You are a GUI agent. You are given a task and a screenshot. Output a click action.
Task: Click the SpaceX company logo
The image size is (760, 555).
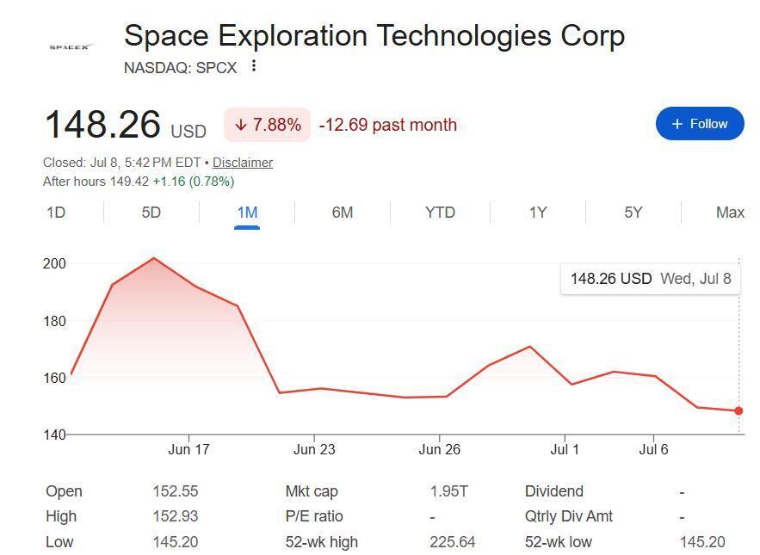pyautogui.click(x=71, y=47)
